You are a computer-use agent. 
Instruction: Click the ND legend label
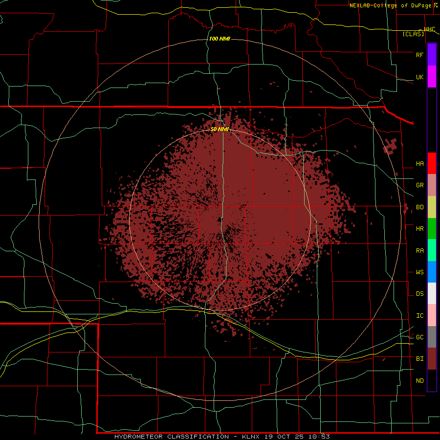[419, 381]
